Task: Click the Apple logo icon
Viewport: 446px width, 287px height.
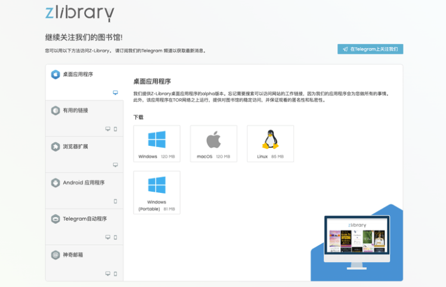Action: pos(213,139)
